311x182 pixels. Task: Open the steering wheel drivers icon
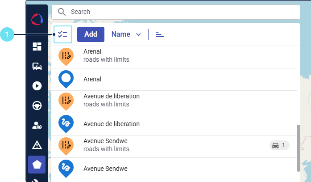pos(37,106)
